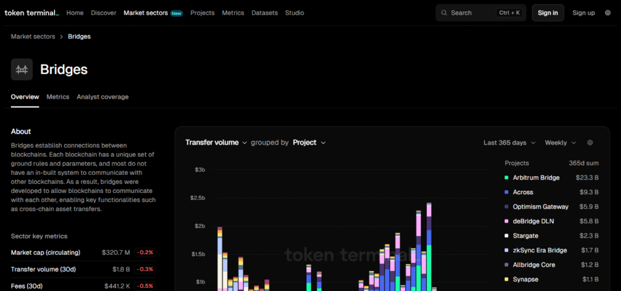The image size is (621, 291).
Task: Click the $320.7 M market cap value
Action: tap(116, 252)
